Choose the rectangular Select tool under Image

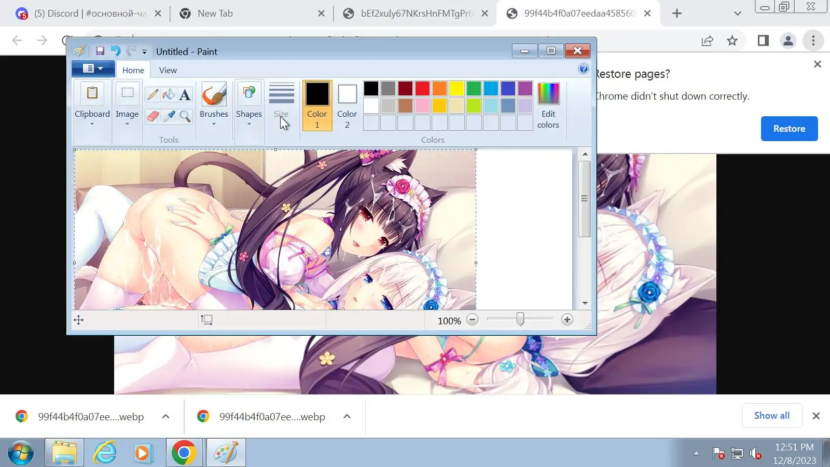(x=127, y=93)
